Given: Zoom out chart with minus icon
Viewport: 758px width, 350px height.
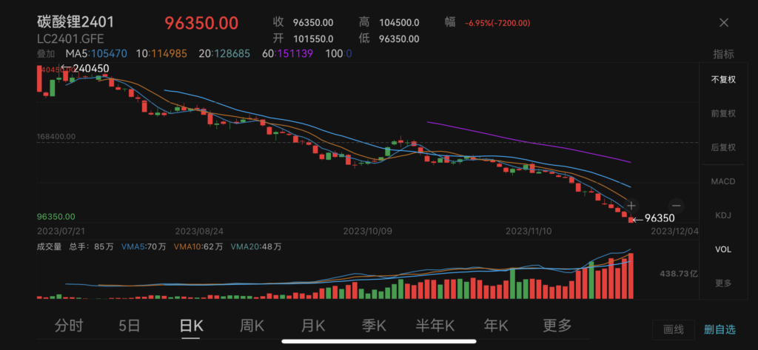Looking at the screenshot, I should tap(677, 206).
